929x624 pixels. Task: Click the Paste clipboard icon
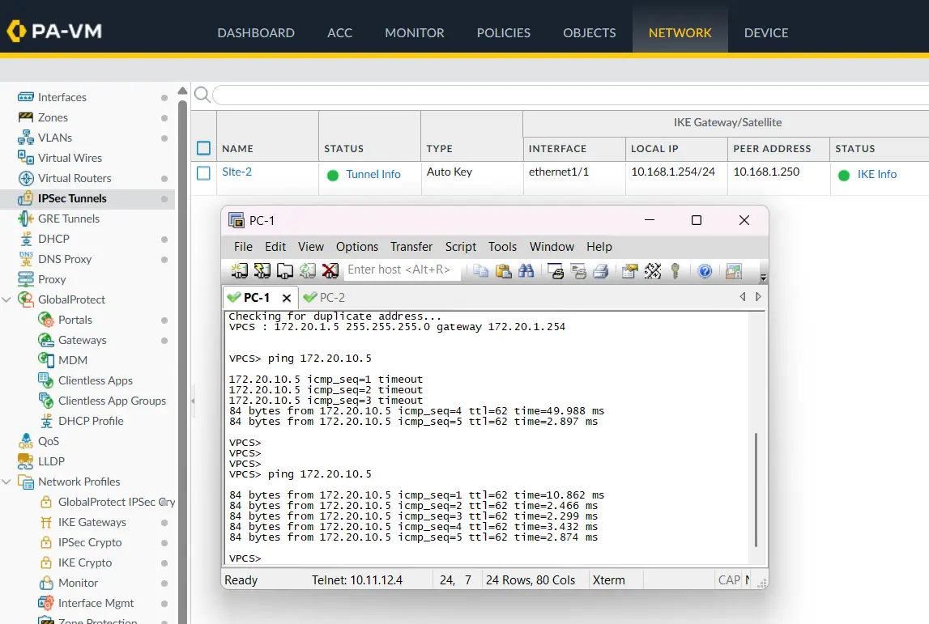[x=503, y=270]
